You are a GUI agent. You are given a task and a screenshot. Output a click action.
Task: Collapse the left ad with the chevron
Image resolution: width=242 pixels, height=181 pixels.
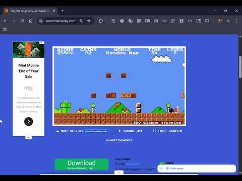[x=29, y=138]
